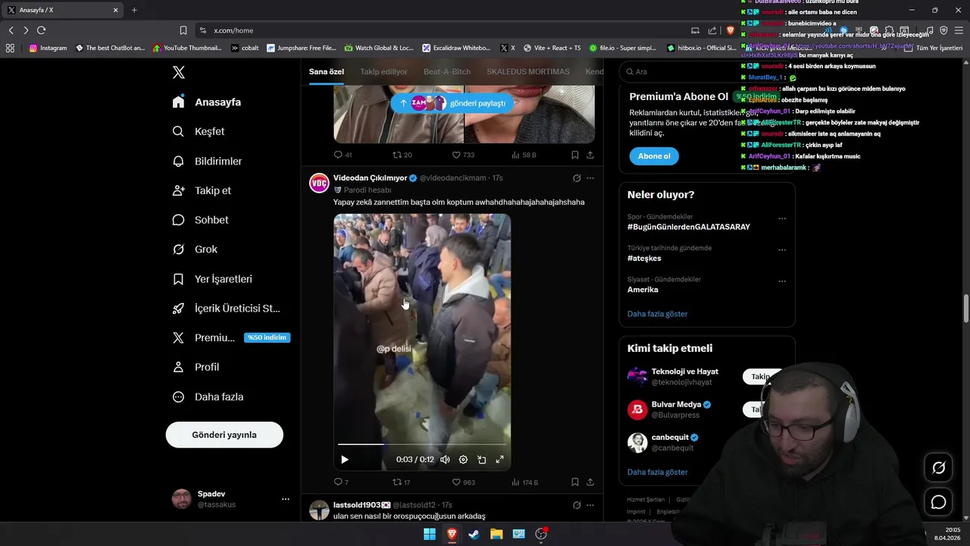Bookmark this page via toolbar icon
The height and width of the screenshot is (546, 970).
coord(183,30)
